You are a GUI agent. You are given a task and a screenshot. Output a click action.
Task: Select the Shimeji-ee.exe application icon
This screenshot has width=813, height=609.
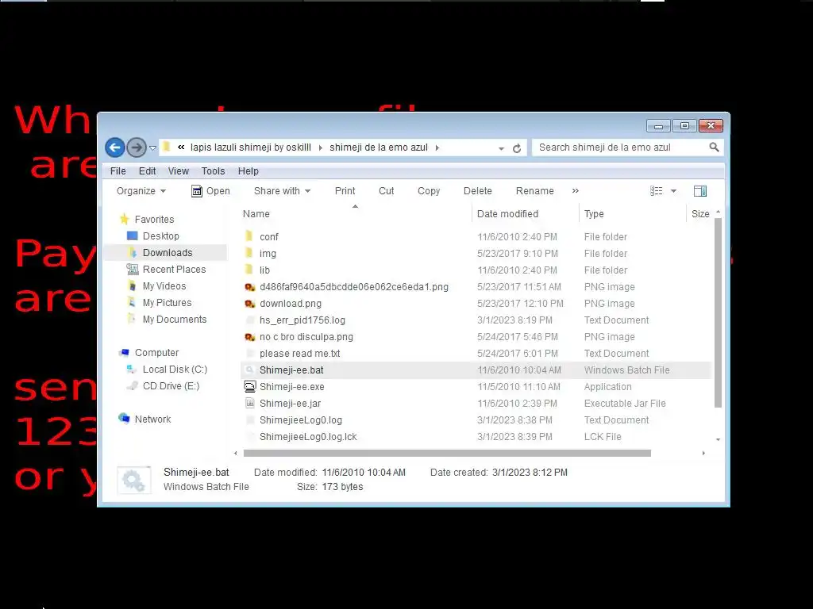coord(250,387)
